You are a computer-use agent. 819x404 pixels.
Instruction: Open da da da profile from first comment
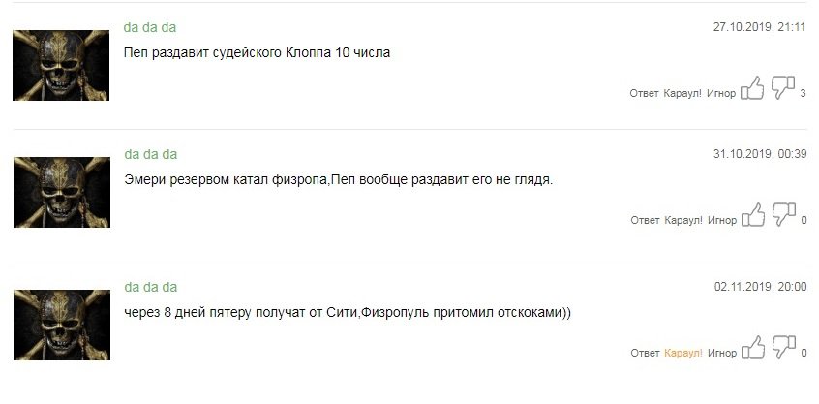point(149,28)
